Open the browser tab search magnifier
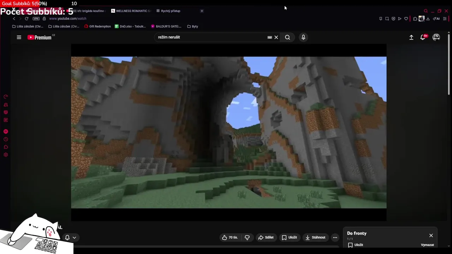Viewport: 452px width, 254px height. tap(426, 11)
